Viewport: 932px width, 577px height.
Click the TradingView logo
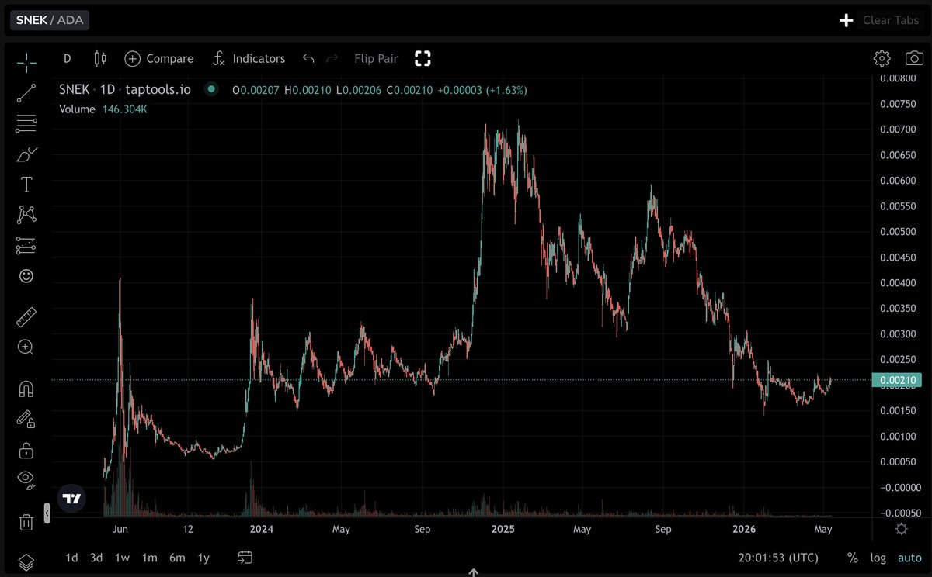[72, 499]
